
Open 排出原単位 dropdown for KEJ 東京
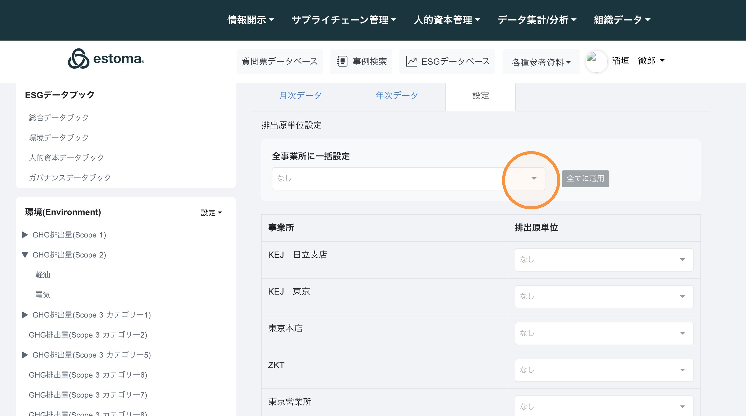(604, 296)
